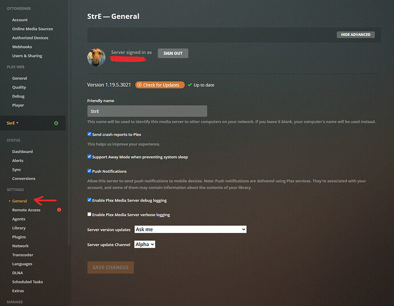Click the StrE — General page heading
Viewport: 394px width, 306px height.
[113, 17]
